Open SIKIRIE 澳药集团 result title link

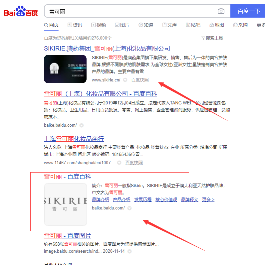[107, 49]
